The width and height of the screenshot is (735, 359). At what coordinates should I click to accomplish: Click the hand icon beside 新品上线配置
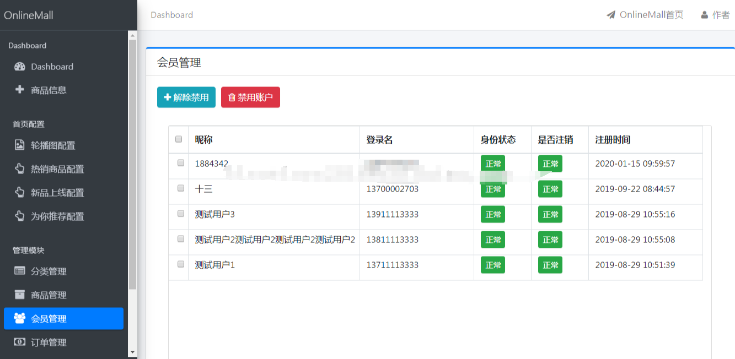[20, 192]
